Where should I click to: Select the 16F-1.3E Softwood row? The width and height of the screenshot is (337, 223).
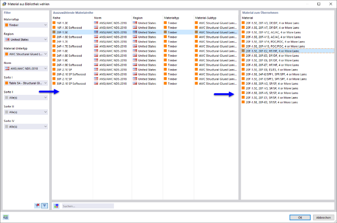145,28
